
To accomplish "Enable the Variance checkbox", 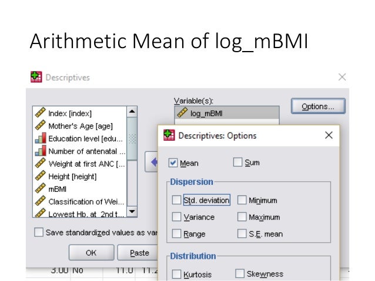I will coord(176,217).
